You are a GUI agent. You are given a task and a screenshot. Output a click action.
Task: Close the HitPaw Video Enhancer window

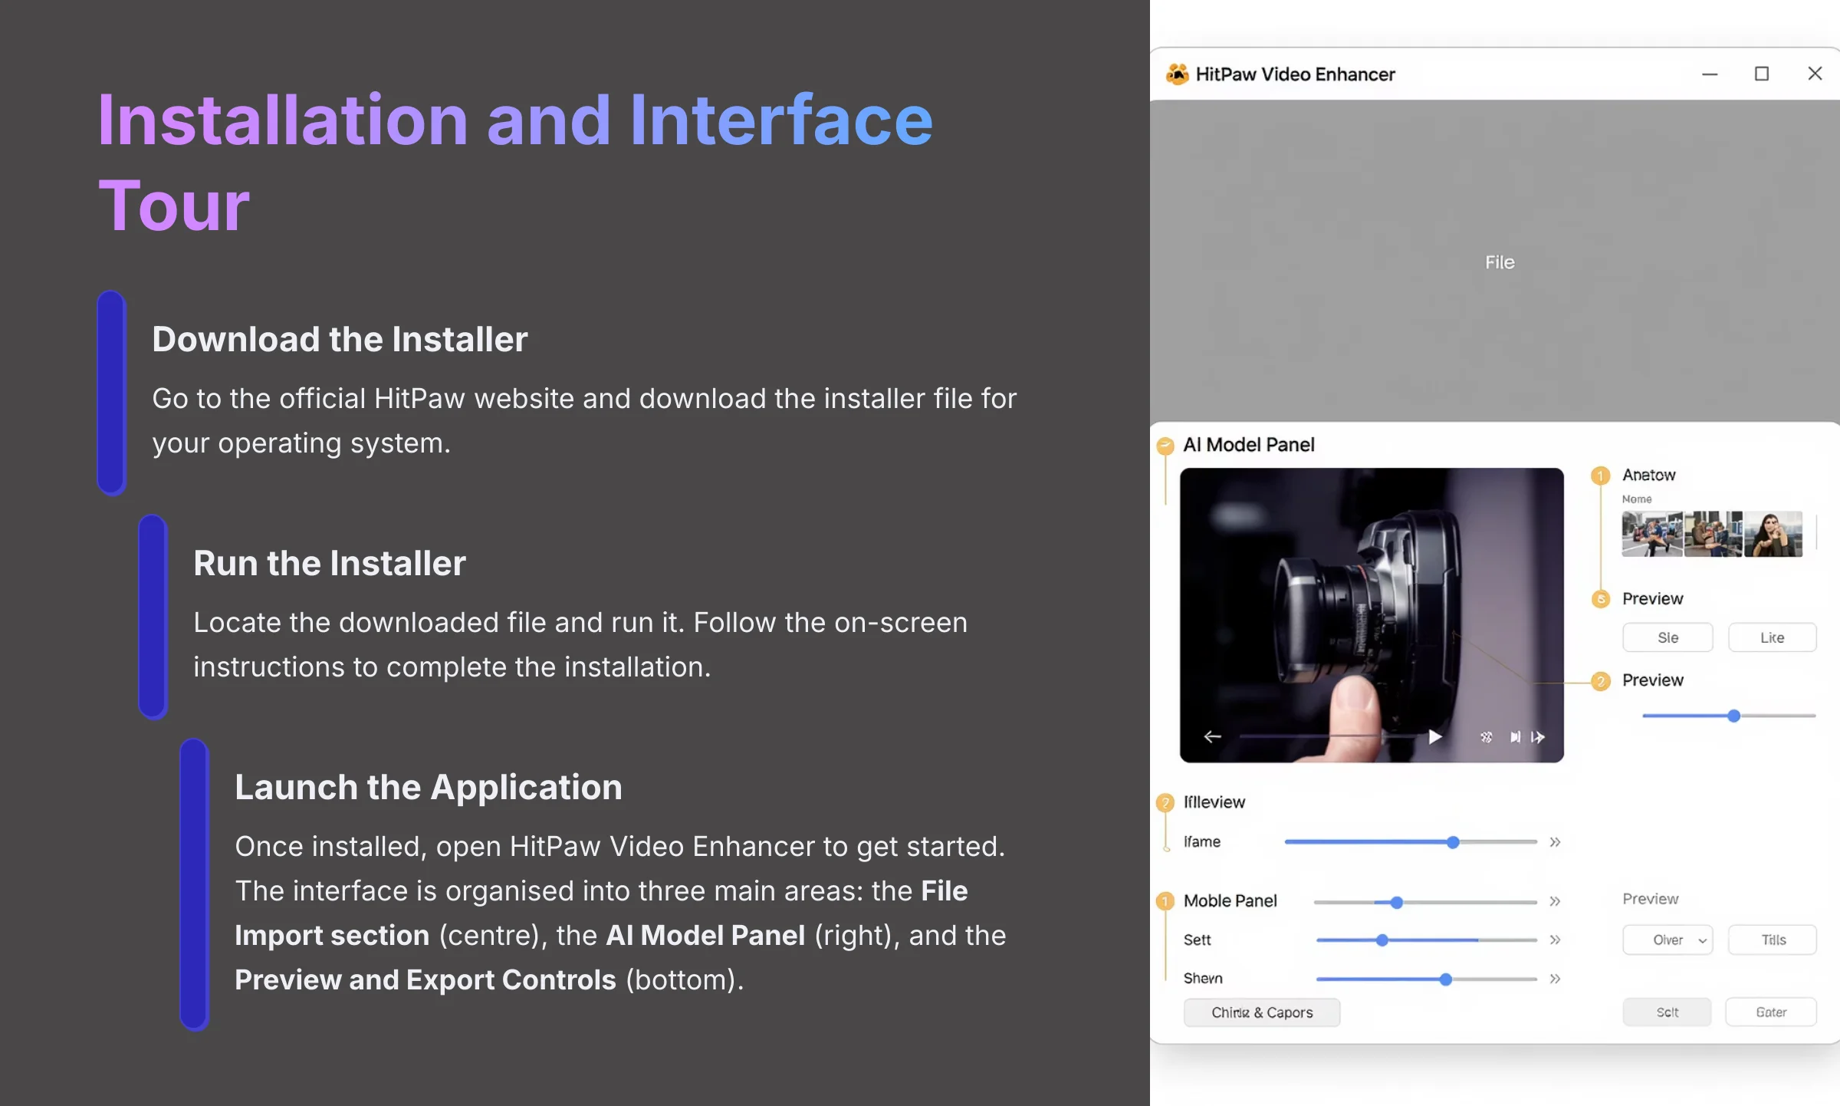(1815, 74)
